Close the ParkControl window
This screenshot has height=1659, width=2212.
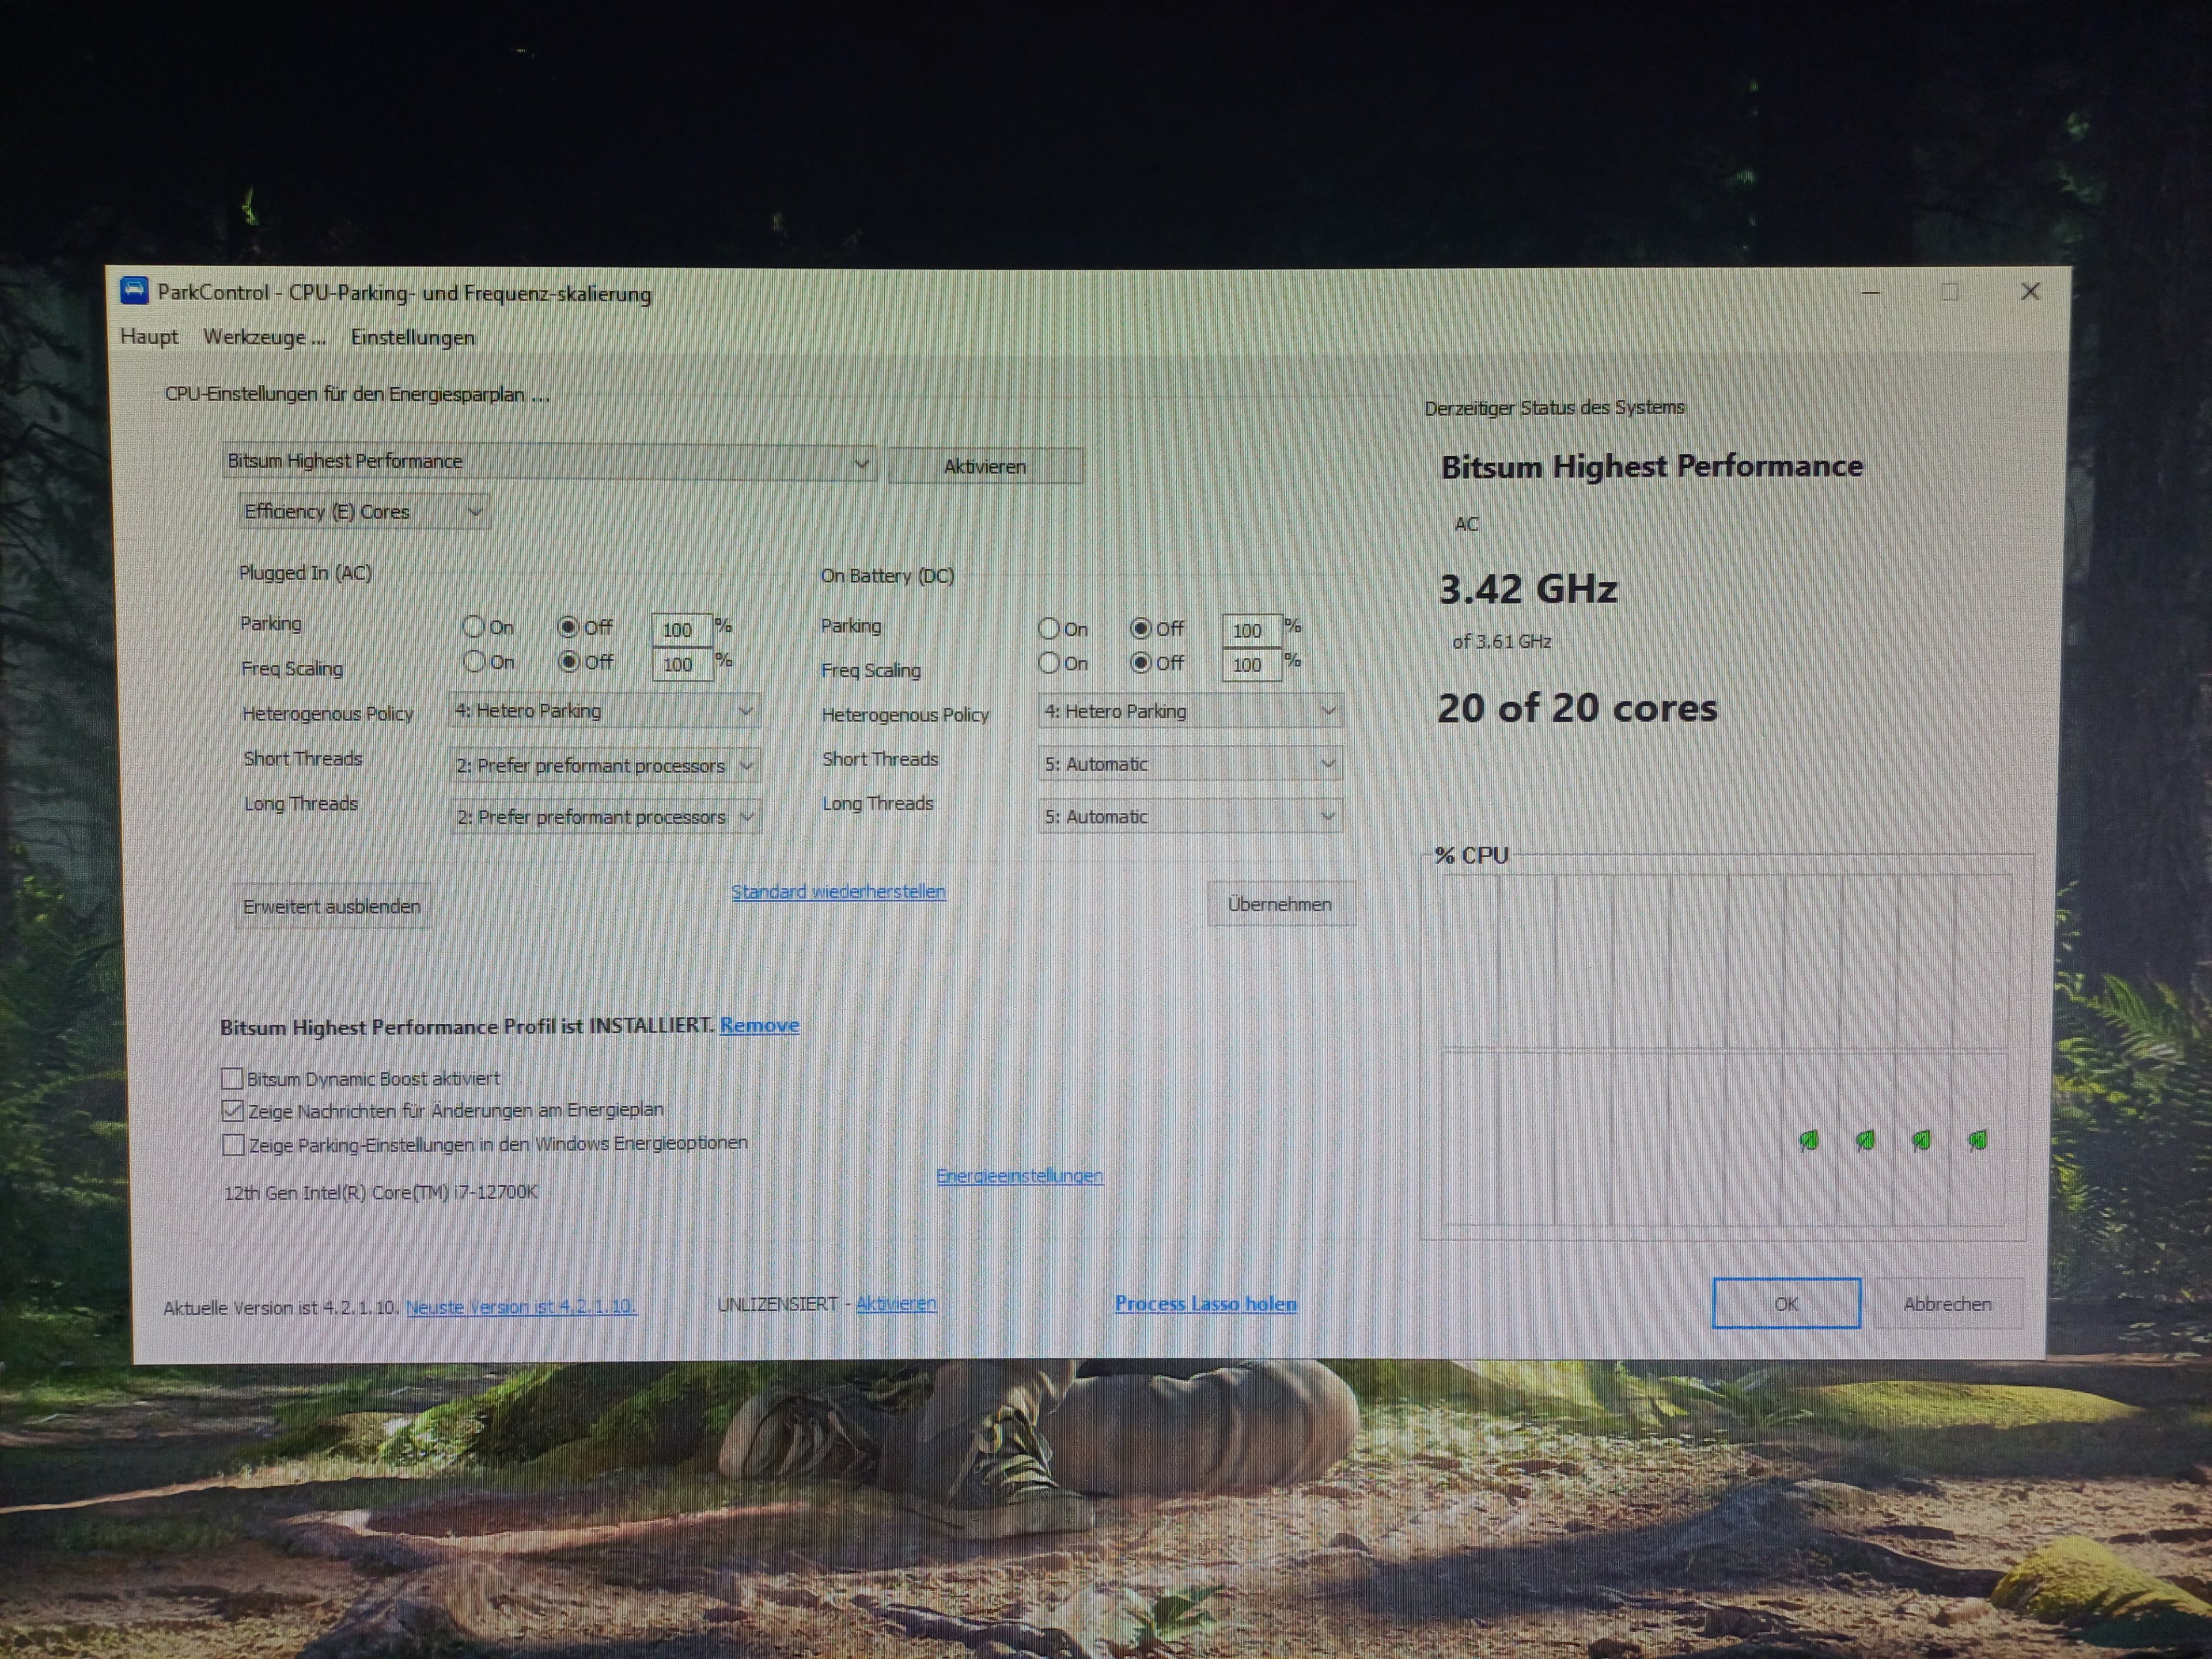pos(2029,292)
